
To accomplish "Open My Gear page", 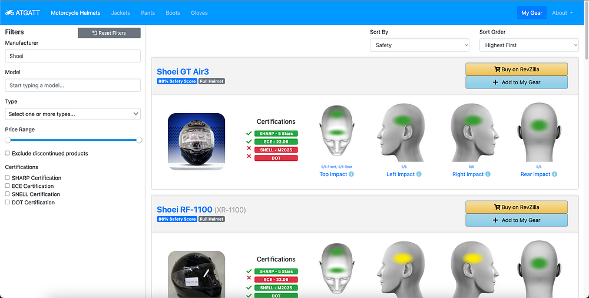I will coord(531,13).
